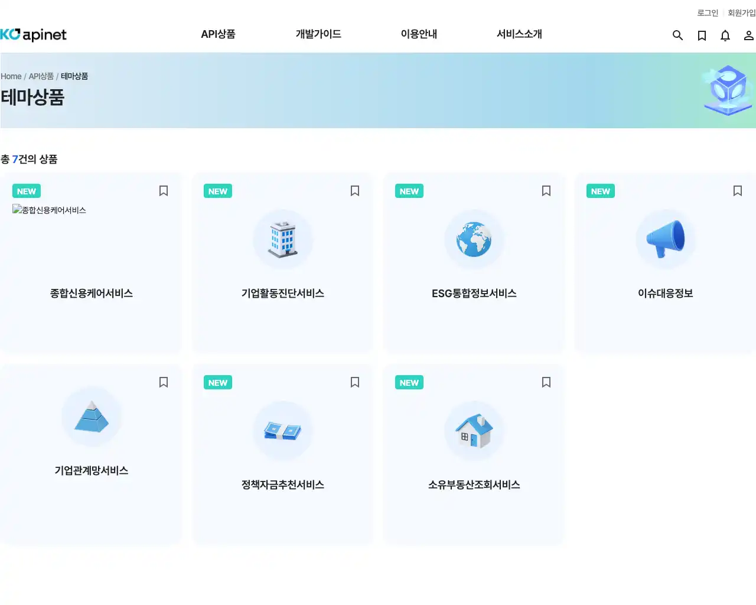Click the notification bell icon

pos(725,35)
